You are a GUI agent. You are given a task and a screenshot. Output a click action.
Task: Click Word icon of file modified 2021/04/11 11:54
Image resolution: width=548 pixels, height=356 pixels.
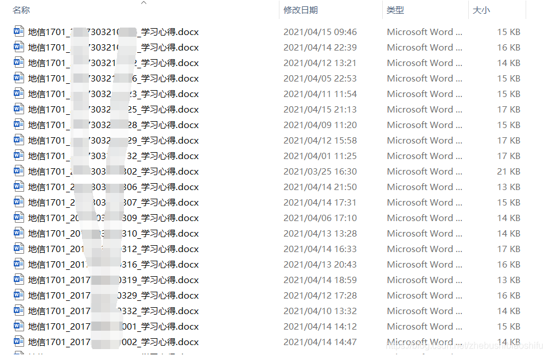pyautogui.click(x=19, y=93)
